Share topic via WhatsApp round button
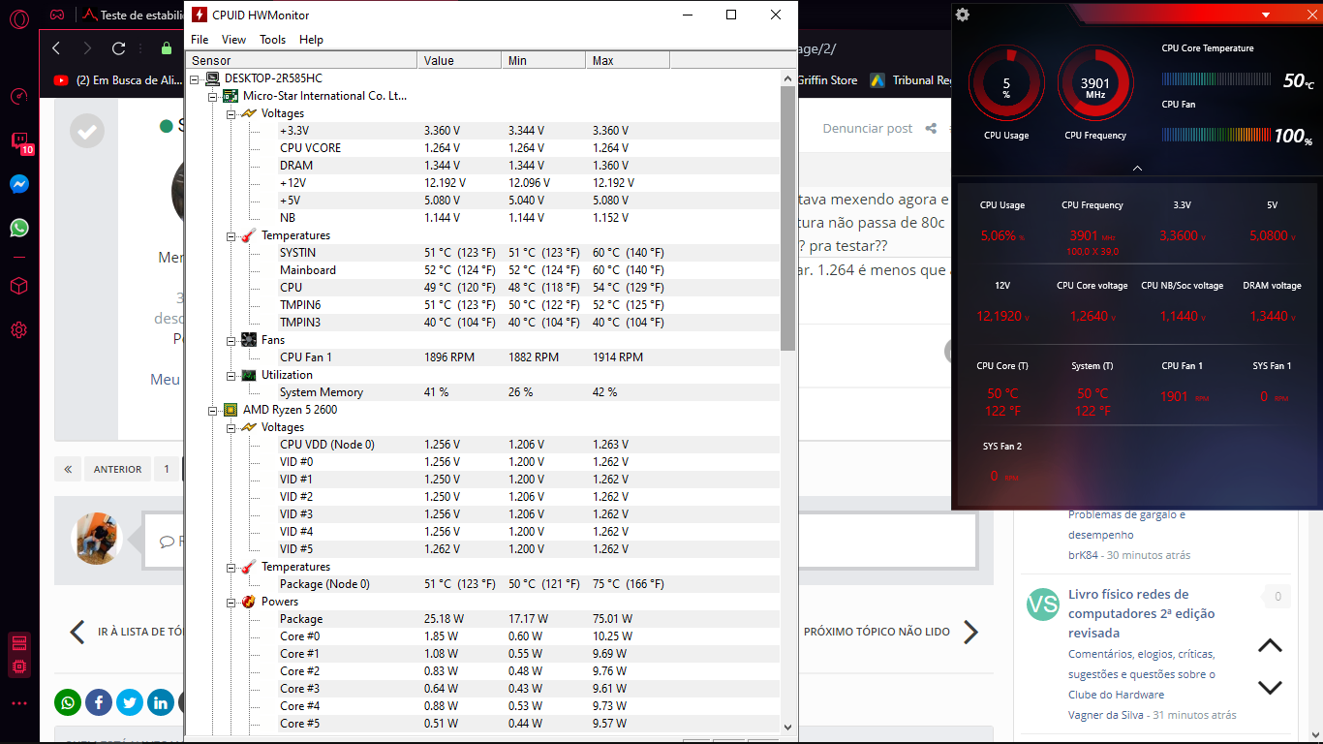1323x744 pixels. point(68,702)
